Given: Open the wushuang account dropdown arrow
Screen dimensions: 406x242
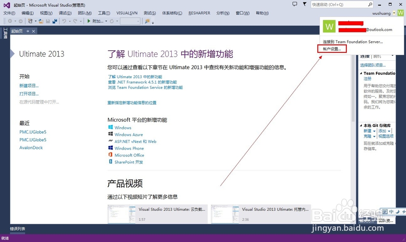Looking at the screenshot, I should [x=394, y=13].
